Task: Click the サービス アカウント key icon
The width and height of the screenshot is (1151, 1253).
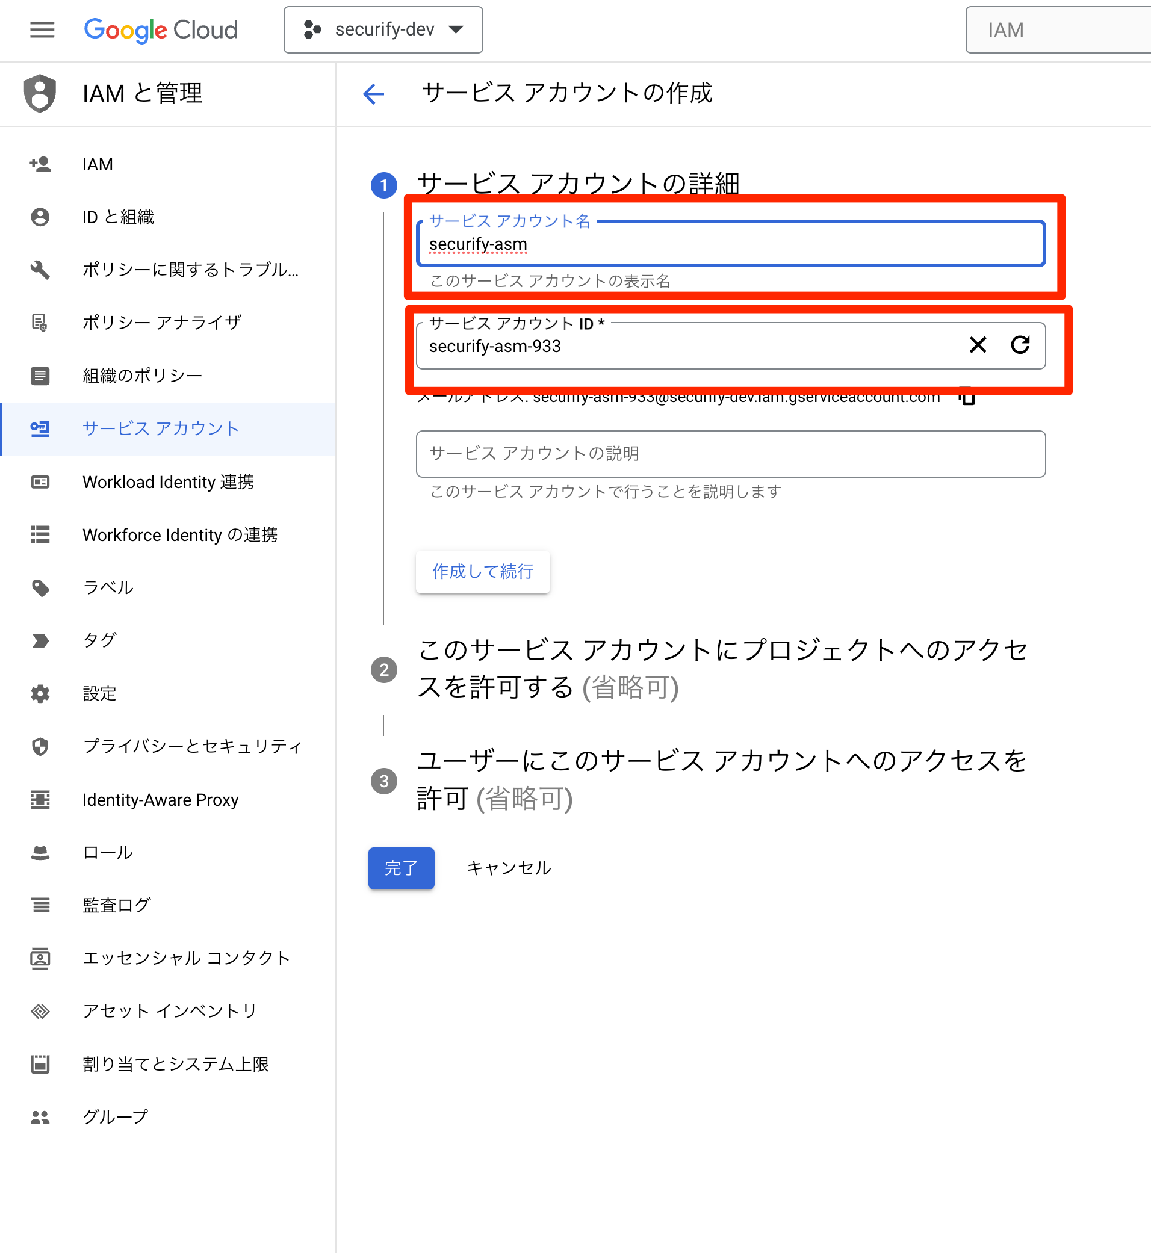Action: click(x=40, y=428)
